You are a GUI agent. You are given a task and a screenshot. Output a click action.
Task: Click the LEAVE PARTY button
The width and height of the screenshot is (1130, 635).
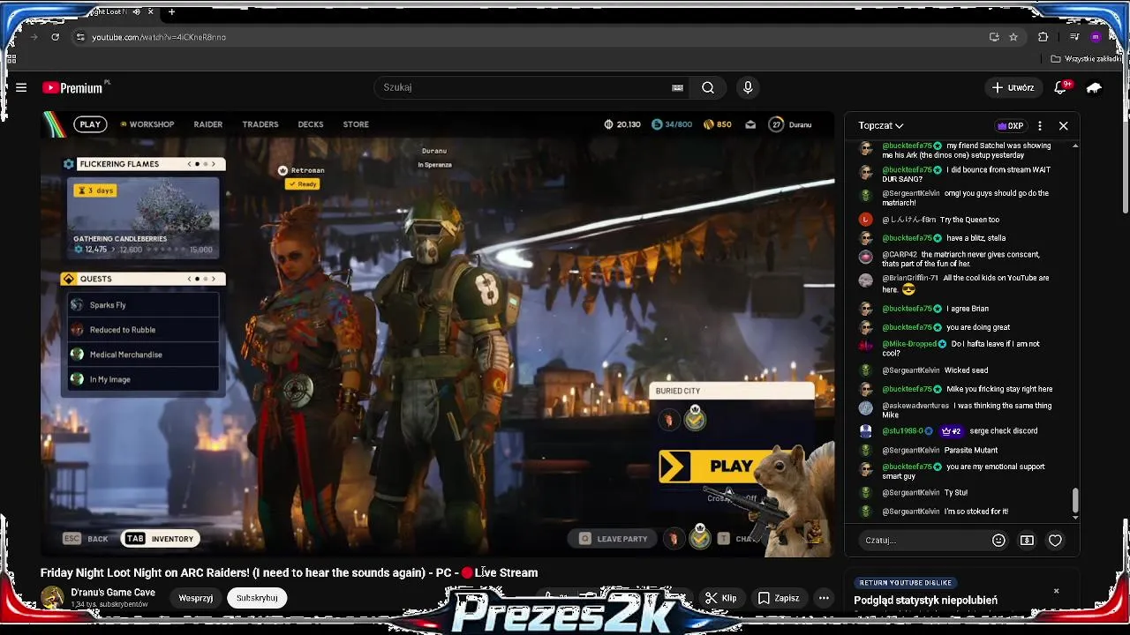(614, 539)
